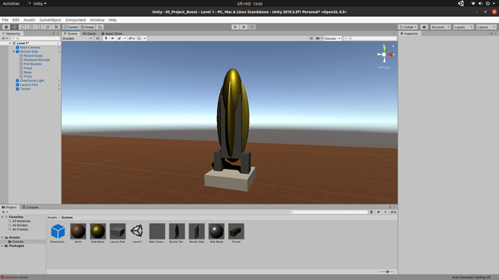The image size is (499, 280).
Task: Select Launch Pad in Hierarchy
Action: (29, 84)
